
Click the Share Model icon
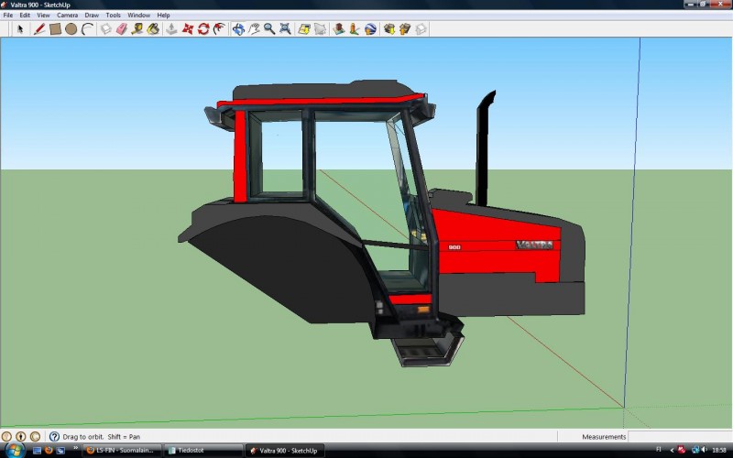coord(405,29)
